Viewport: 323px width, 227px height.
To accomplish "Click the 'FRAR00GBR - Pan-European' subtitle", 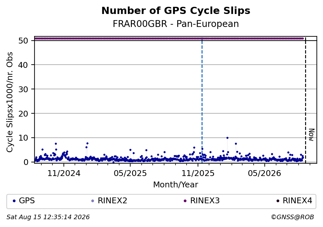I will coord(176,24).
